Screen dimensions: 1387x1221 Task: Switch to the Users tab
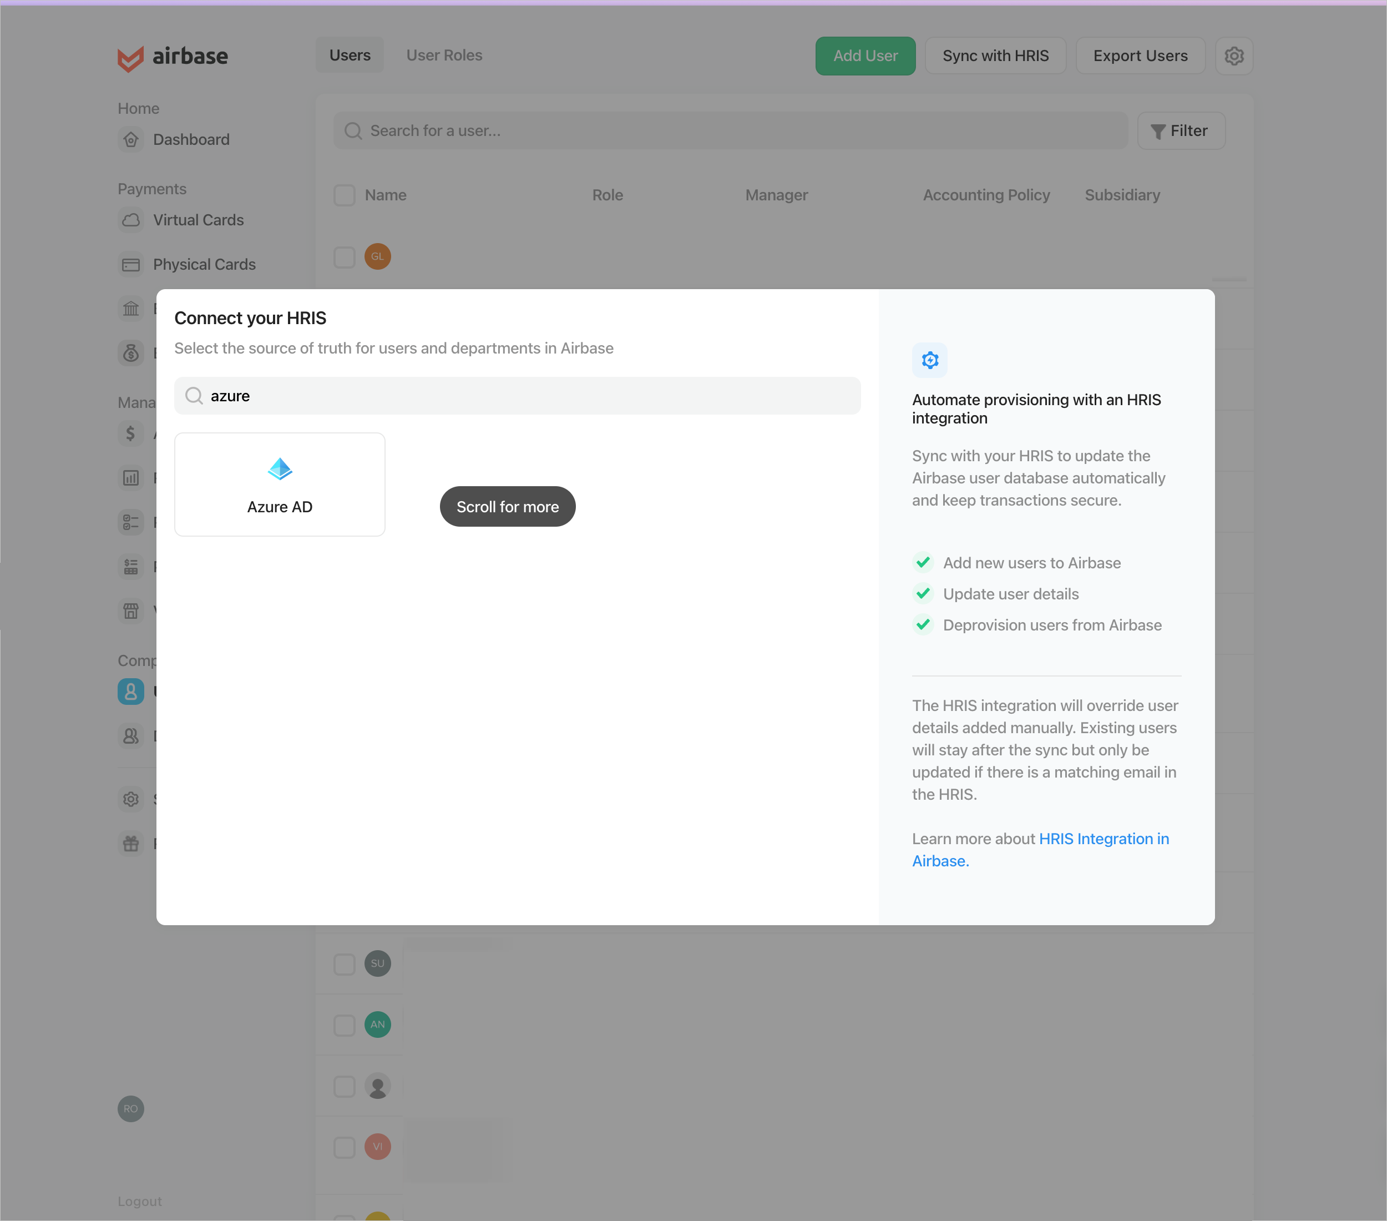pos(349,54)
